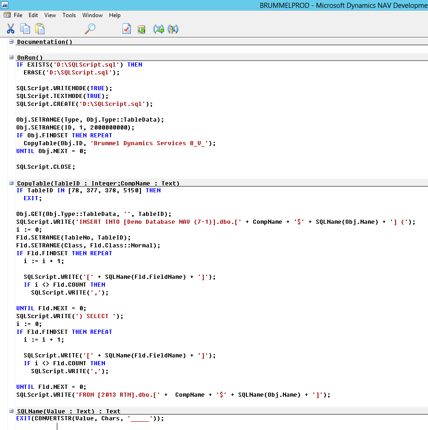Click the variables icon with green arrow
Viewport: 428px width, 430px height.
point(159,29)
